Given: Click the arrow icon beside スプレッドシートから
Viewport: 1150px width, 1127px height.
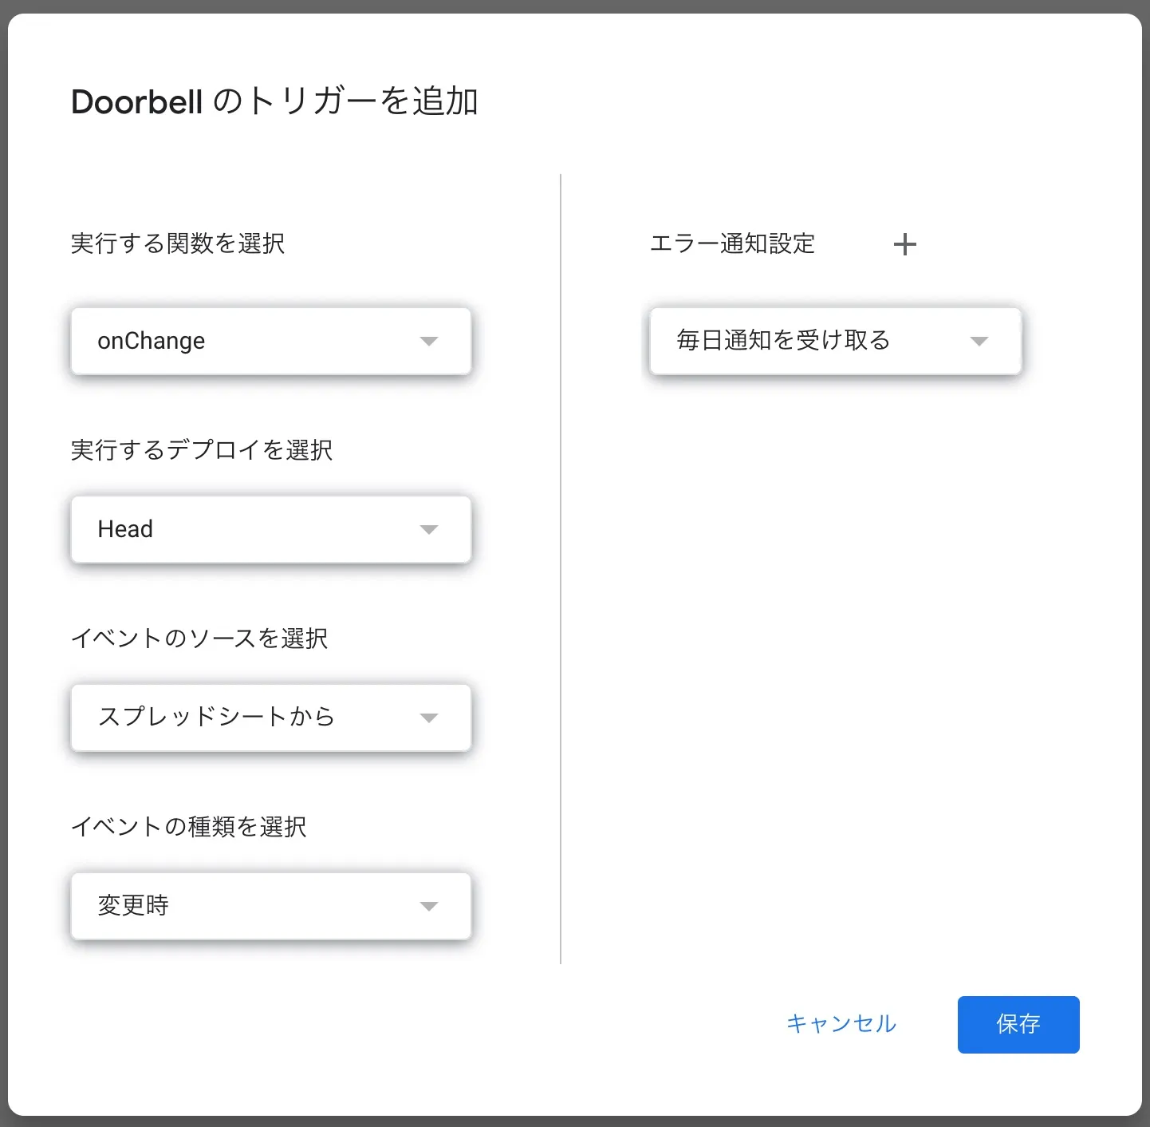Looking at the screenshot, I should pos(429,718).
